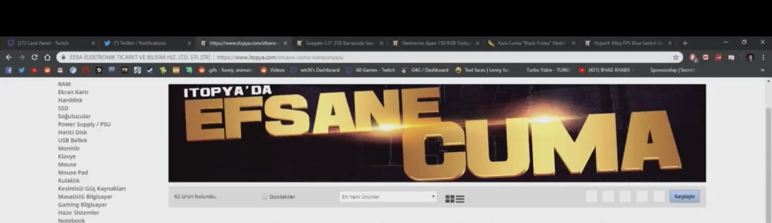Bookmark this page with the star icon

click(676, 57)
